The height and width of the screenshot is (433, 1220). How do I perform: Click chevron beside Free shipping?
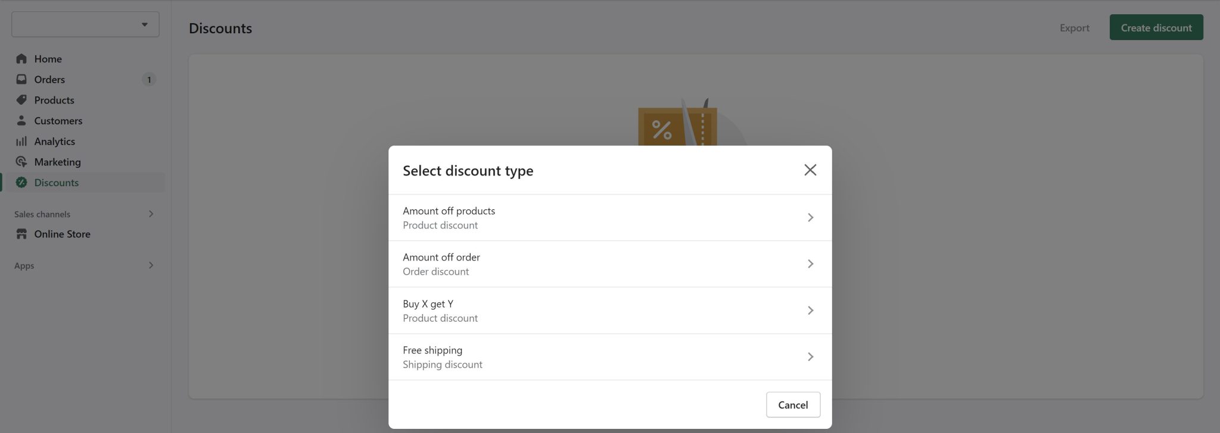(810, 357)
